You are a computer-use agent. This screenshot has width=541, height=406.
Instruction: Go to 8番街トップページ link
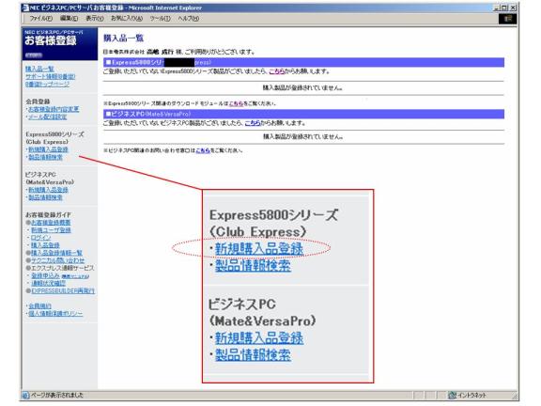tap(47, 84)
